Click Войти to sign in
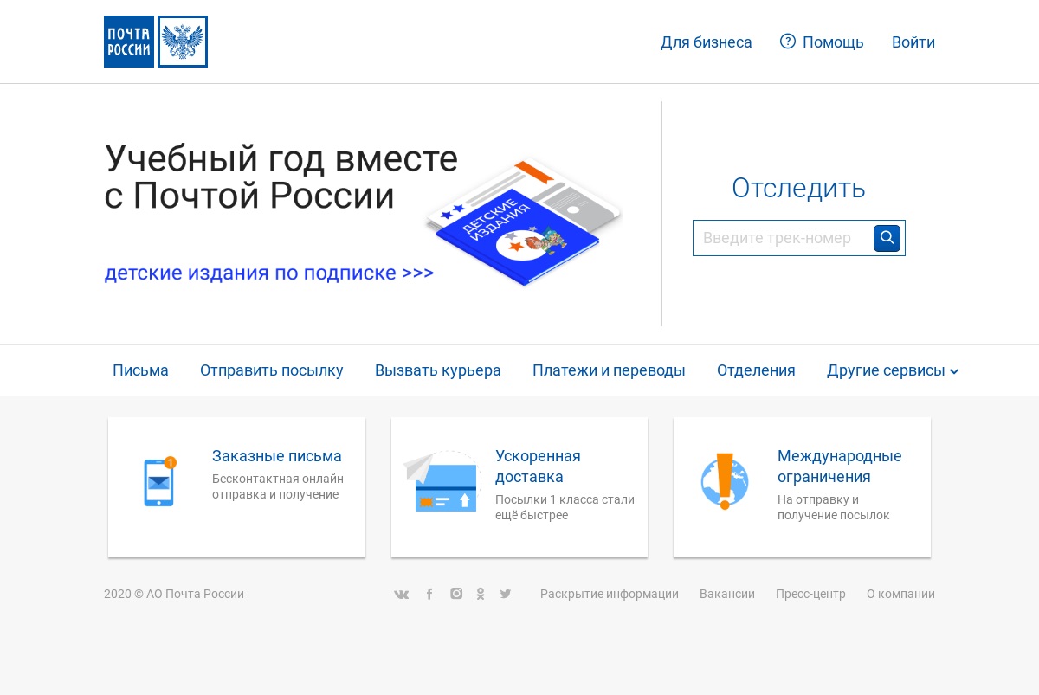1039x695 pixels. tap(913, 42)
